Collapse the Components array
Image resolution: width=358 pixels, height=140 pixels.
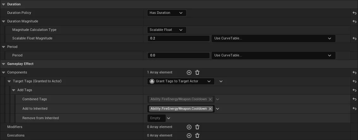tap(3, 73)
